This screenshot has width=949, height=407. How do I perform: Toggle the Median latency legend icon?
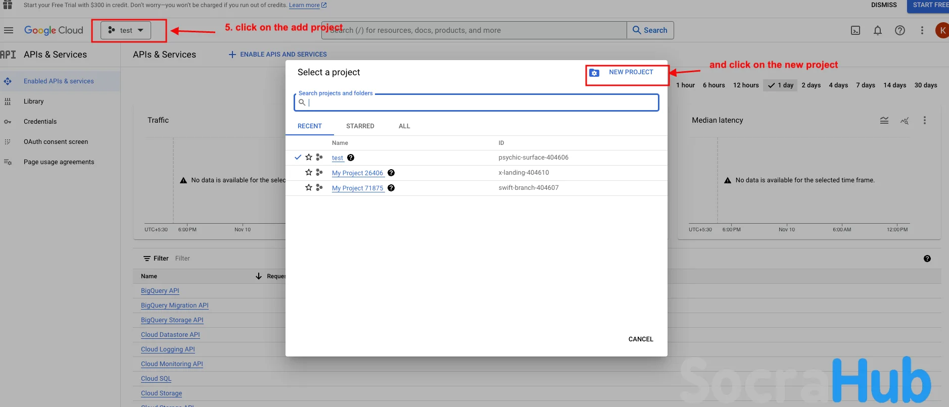click(x=884, y=120)
